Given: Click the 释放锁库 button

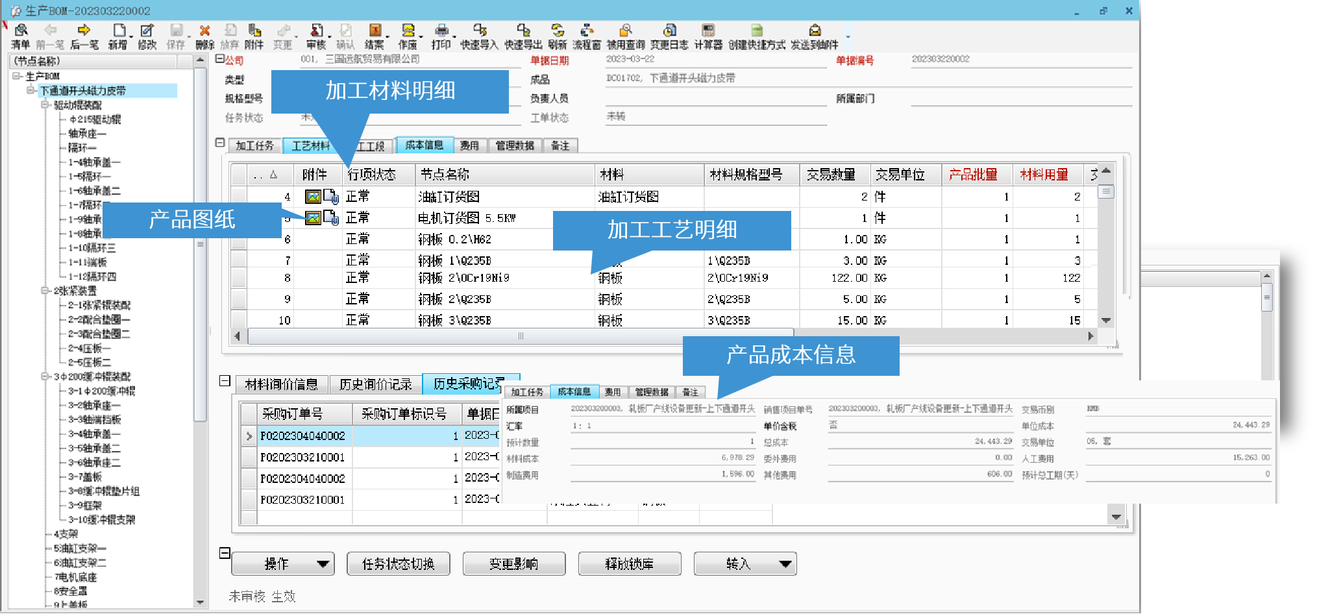Looking at the screenshot, I should click(x=629, y=563).
